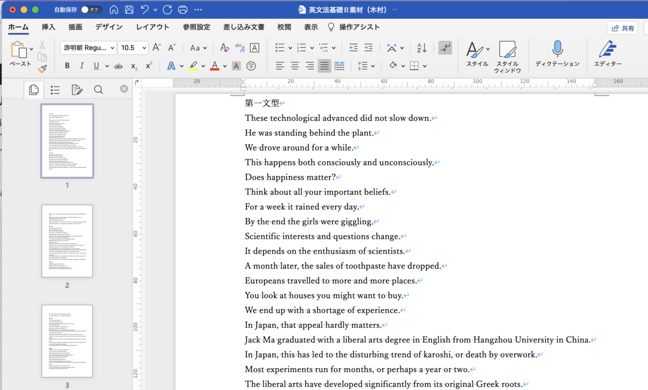Viewport: 648px width, 390px height.
Task: Open the ホーム ribbon tab
Action: coord(18,27)
